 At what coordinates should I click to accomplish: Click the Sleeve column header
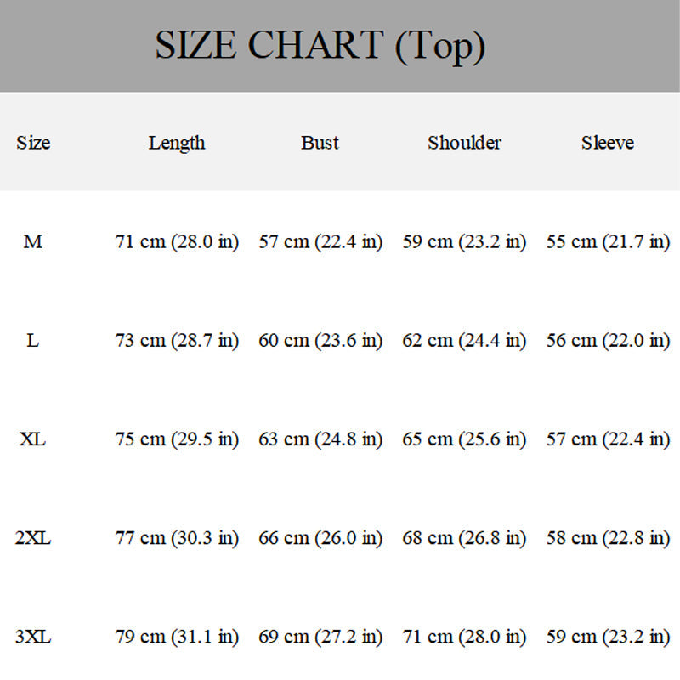[607, 143]
